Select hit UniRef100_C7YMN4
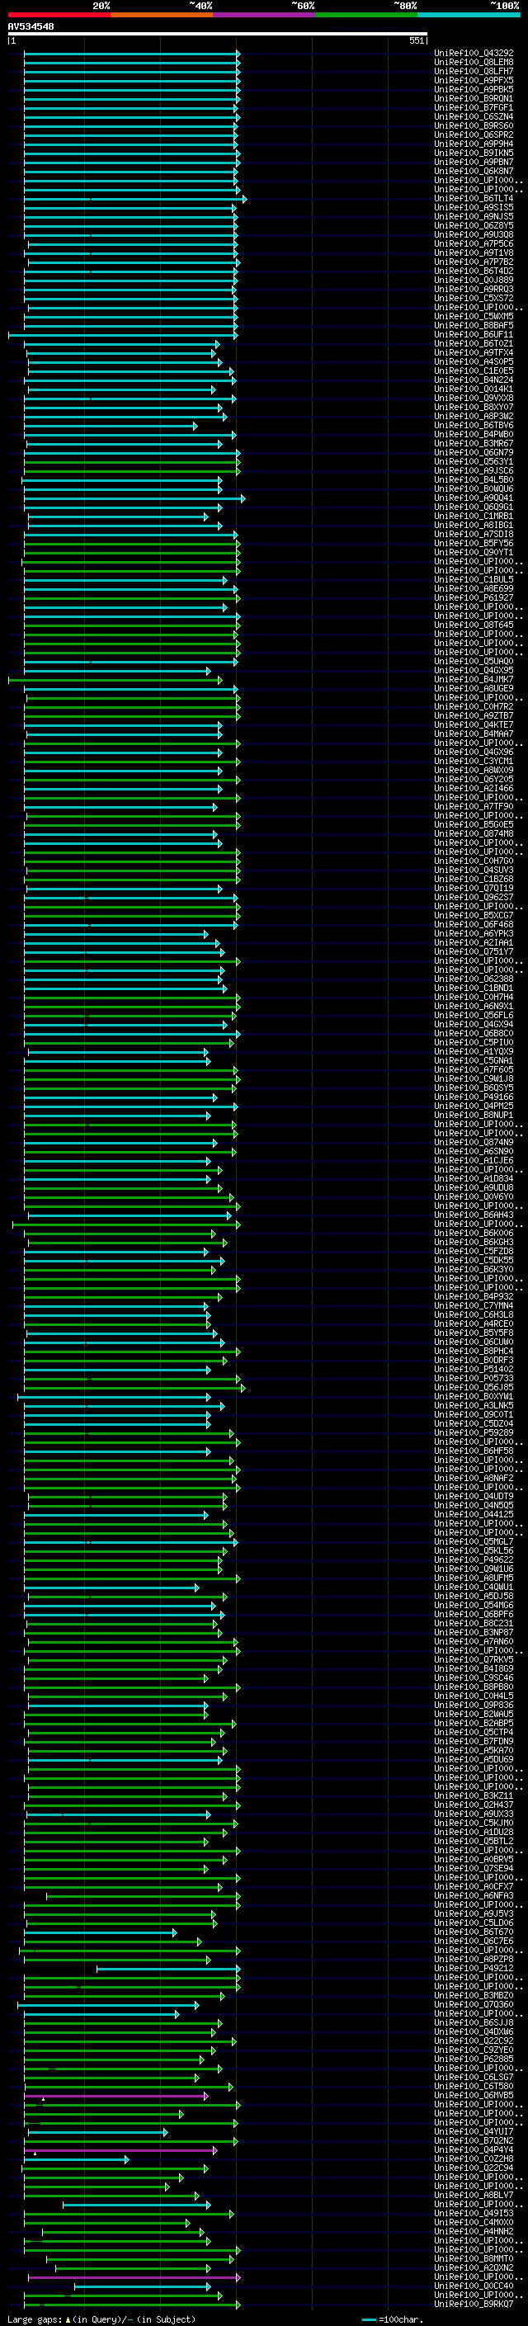This screenshot has height=2326, width=528. pyautogui.click(x=474, y=1305)
